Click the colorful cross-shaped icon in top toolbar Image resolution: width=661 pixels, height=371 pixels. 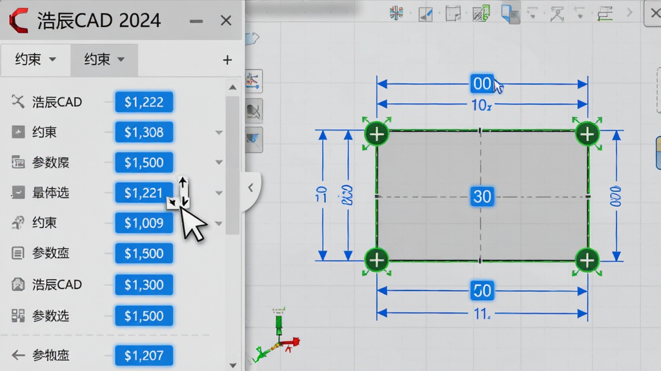click(396, 13)
